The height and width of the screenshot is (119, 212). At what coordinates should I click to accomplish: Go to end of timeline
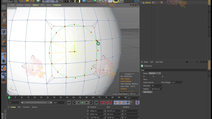point(96,103)
